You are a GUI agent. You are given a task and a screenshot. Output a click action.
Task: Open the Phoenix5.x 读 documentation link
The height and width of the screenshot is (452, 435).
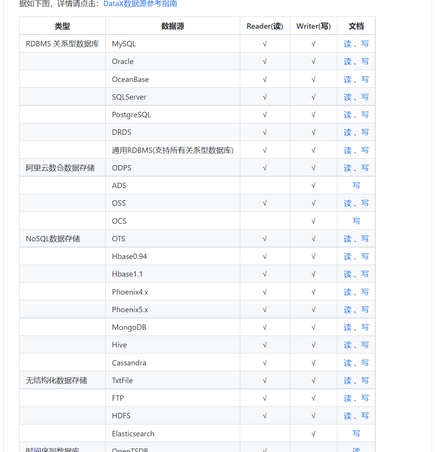pyautogui.click(x=348, y=310)
